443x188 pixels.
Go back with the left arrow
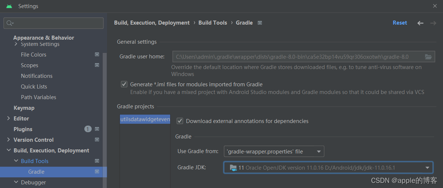click(x=420, y=23)
